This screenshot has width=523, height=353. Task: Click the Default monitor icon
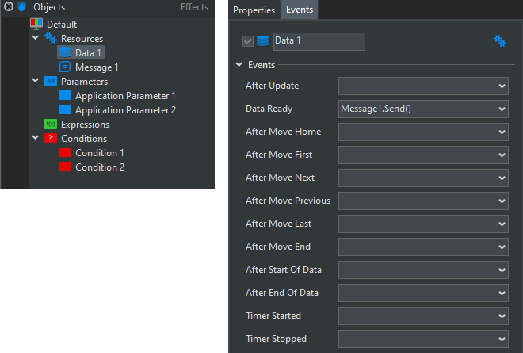pos(36,25)
